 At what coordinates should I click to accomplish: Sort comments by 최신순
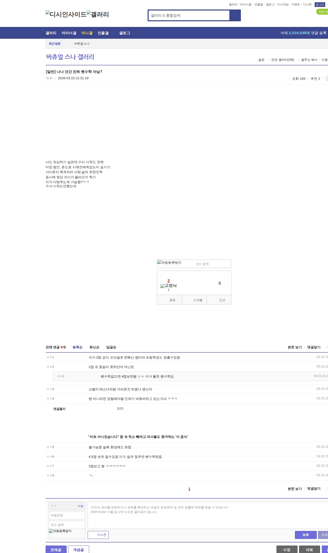tap(94, 347)
